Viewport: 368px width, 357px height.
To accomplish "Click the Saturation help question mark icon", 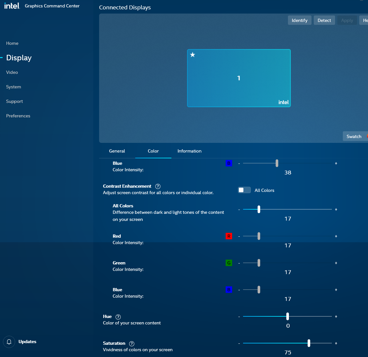I will click(x=132, y=343).
